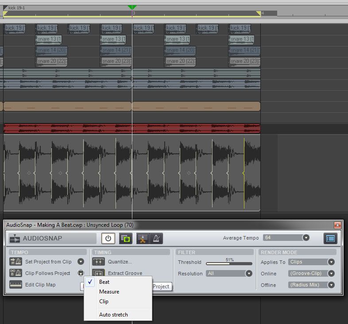Toggle the AudioSnap enable power button
The width and height of the screenshot is (348, 324).
click(x=108, y=238)
